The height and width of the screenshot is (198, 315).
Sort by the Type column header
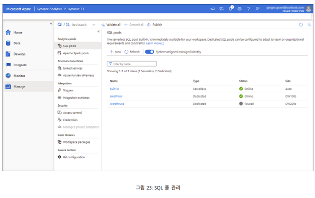[196, 81]
